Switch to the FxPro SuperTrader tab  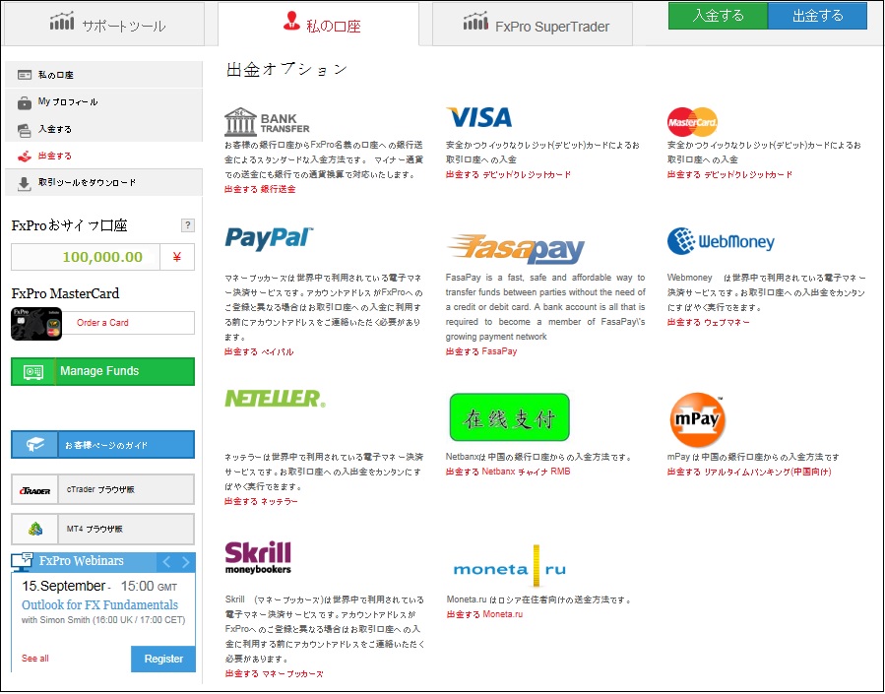533,24
